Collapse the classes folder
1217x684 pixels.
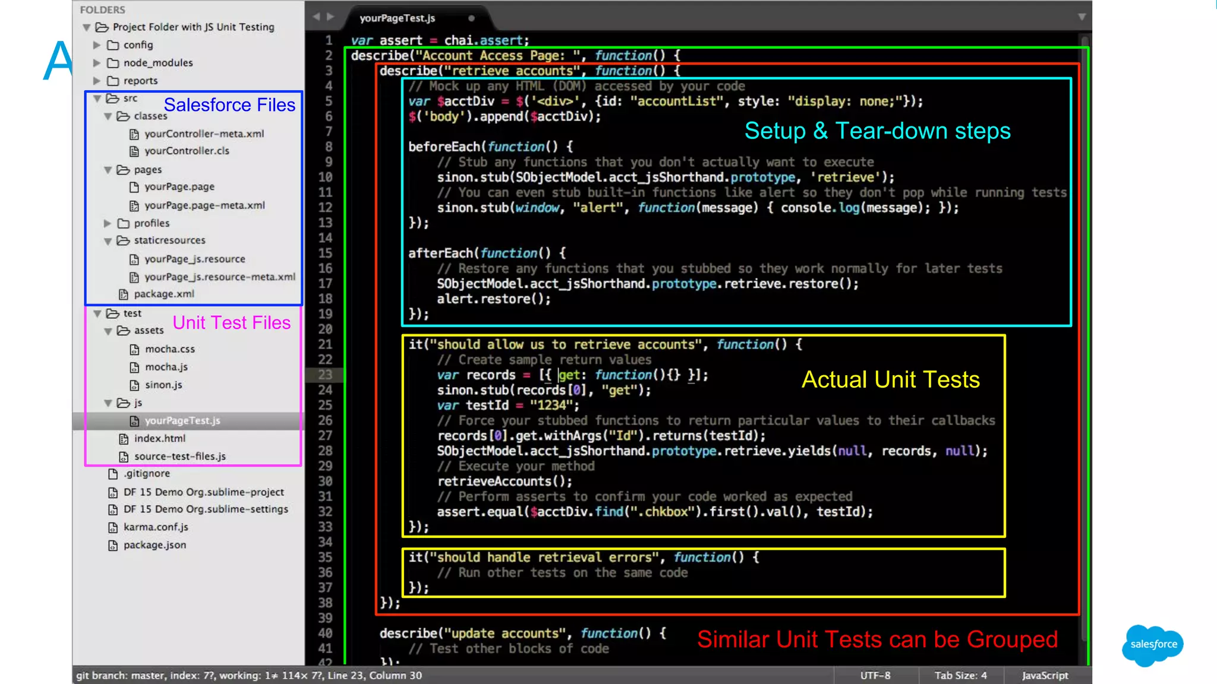click(x=108, y=116)
